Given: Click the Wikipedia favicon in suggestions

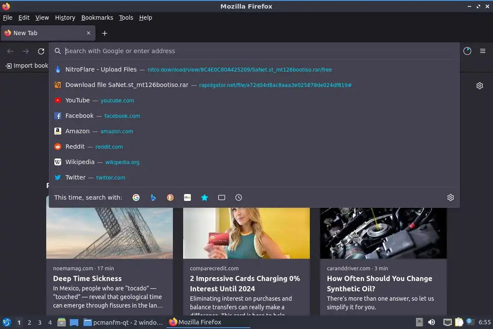Looking at the screenshot, I should point(58,162).
